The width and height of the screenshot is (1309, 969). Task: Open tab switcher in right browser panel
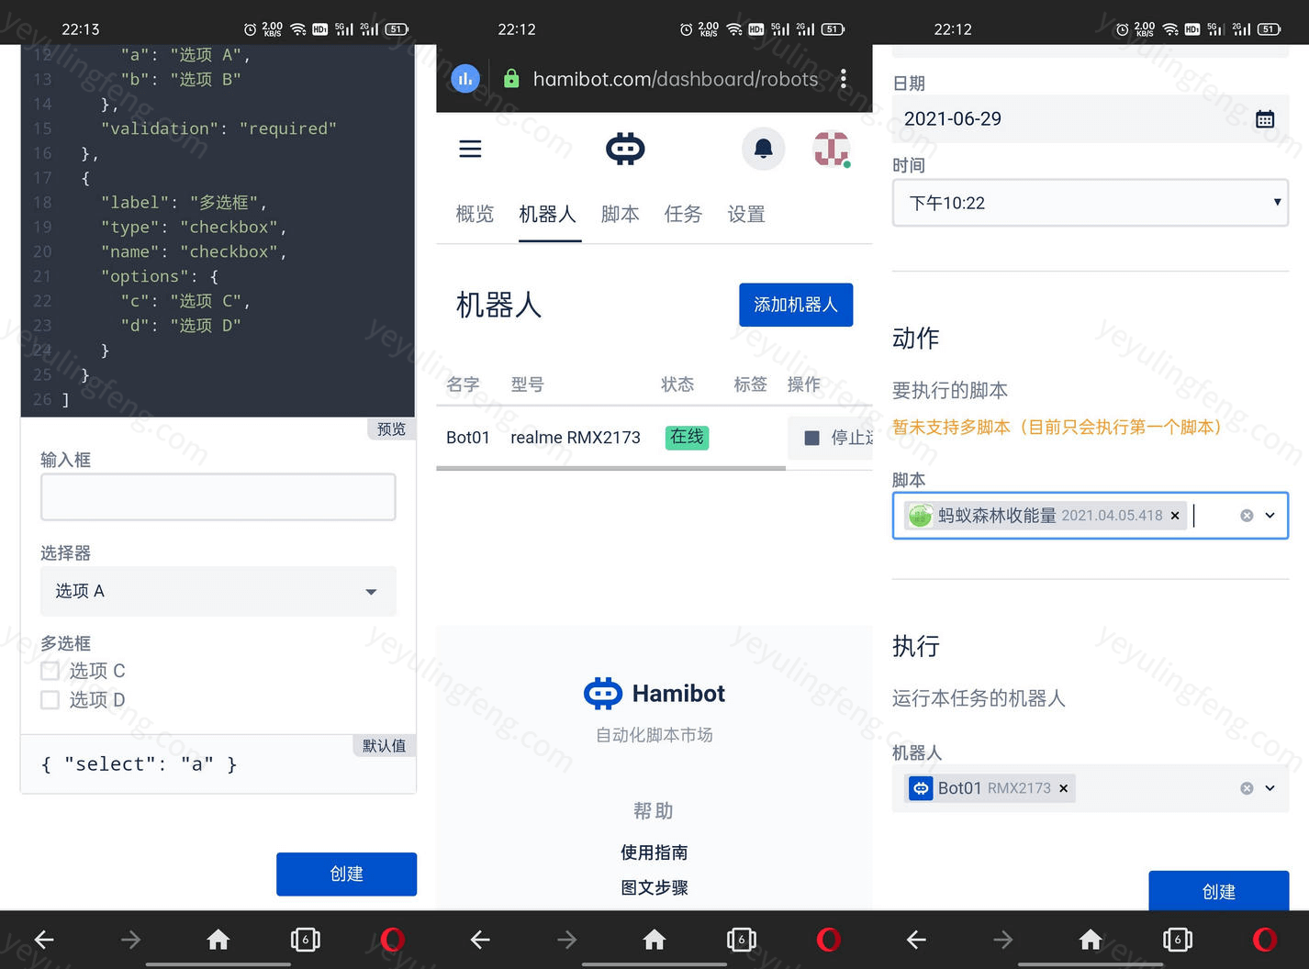[x=1178, y=940]
